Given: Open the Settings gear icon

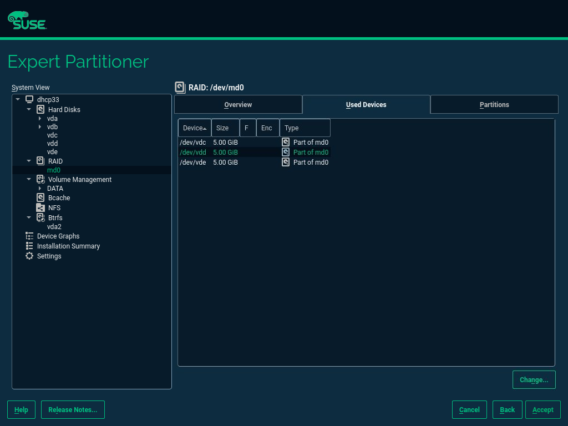Looking at the screenshot, I should point(30,256).
